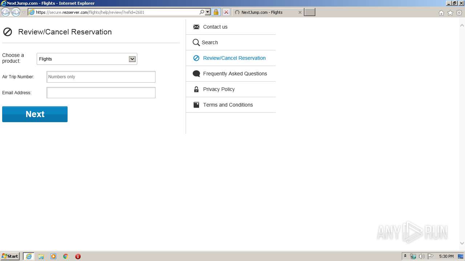Open the browser Home icon

(441, 13)
